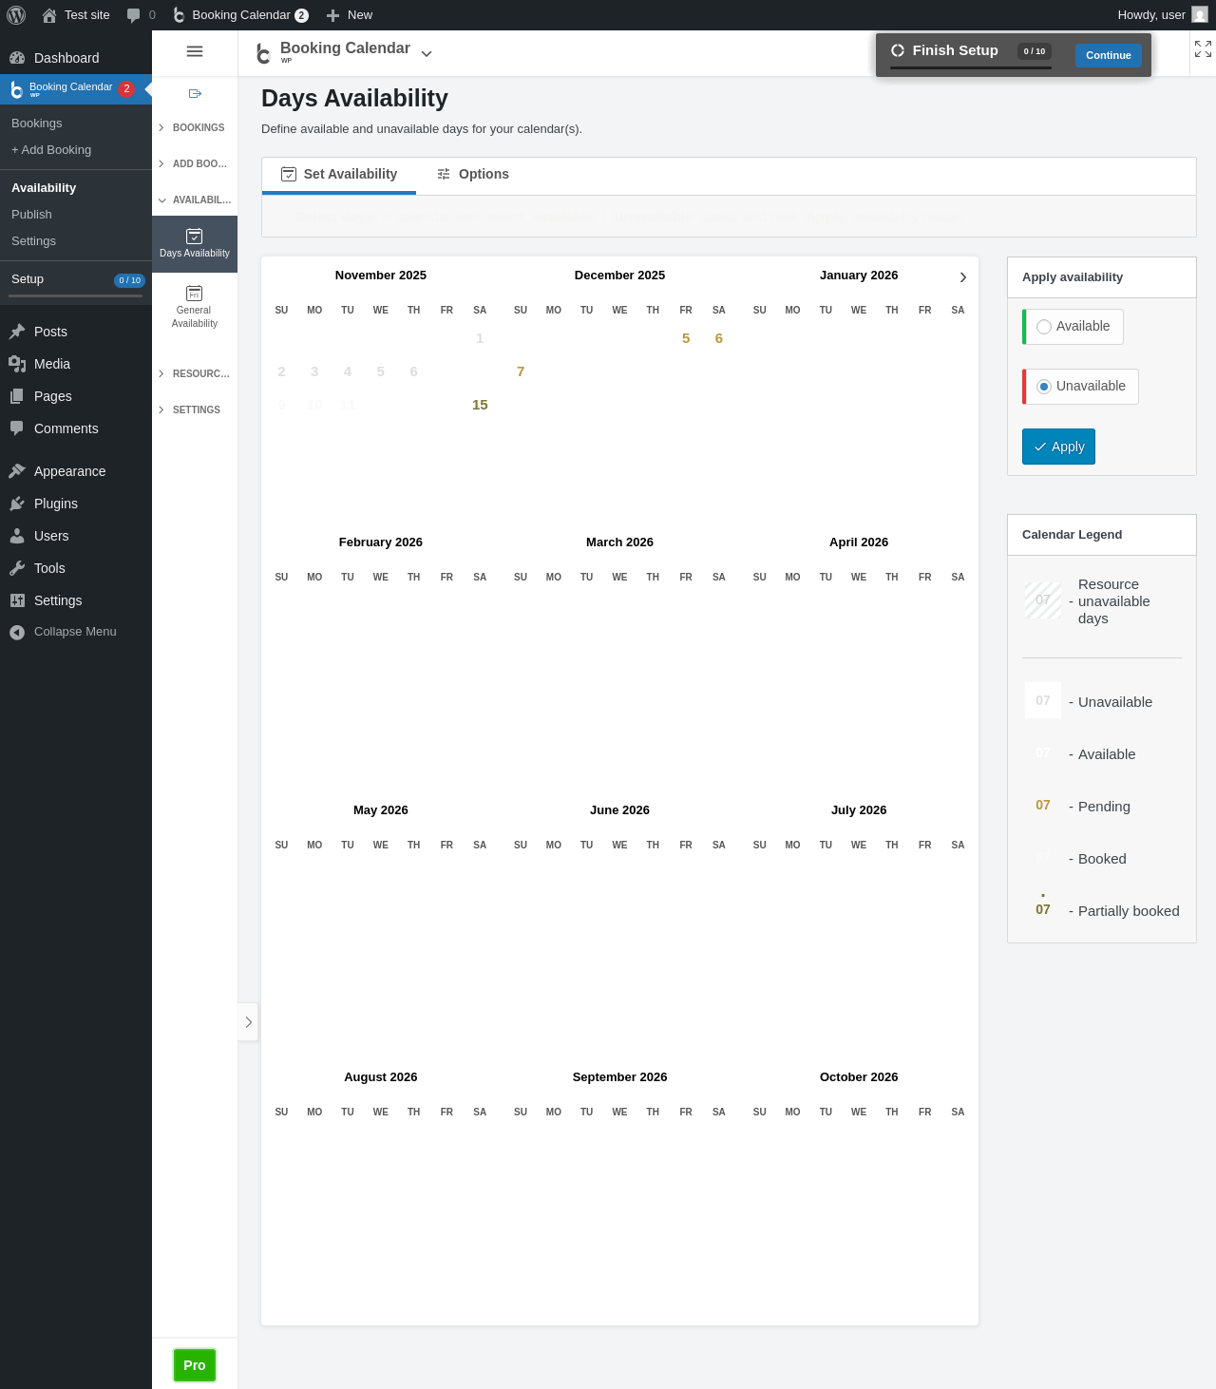The width and height of the screenshot is (1216, 1389).
Task: Click + Add Booking submenu link
Action: point(51,150)
